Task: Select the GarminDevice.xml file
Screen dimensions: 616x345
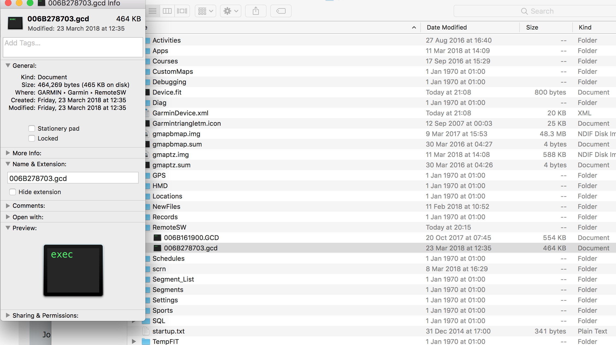Action: [180, 113]
